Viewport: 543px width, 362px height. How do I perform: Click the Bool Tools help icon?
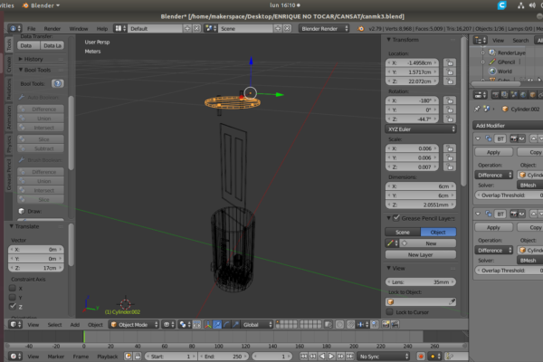pos(57,83)
